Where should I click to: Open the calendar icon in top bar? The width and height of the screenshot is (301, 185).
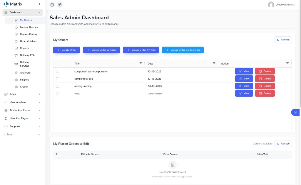pos(52,5)
